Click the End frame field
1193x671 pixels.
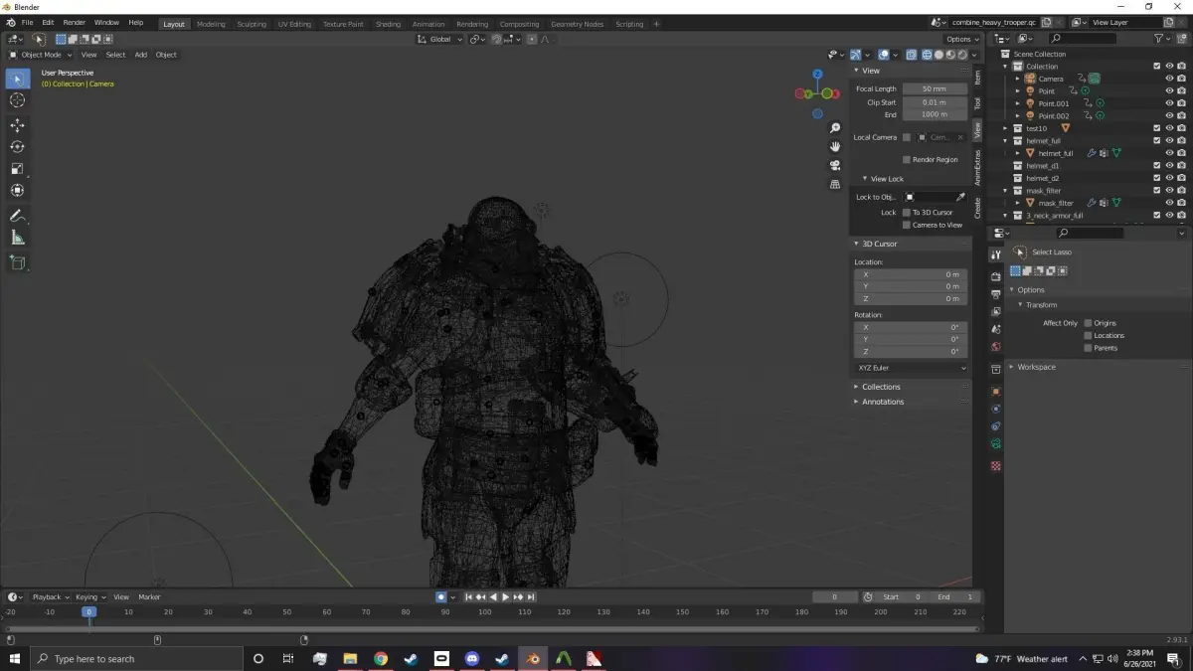click(956, 596)
